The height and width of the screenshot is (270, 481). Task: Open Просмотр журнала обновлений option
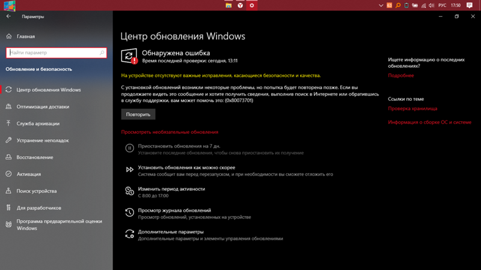(174, 211)
